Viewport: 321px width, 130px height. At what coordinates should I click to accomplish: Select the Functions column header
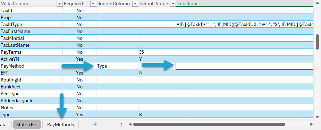point(245,4)
